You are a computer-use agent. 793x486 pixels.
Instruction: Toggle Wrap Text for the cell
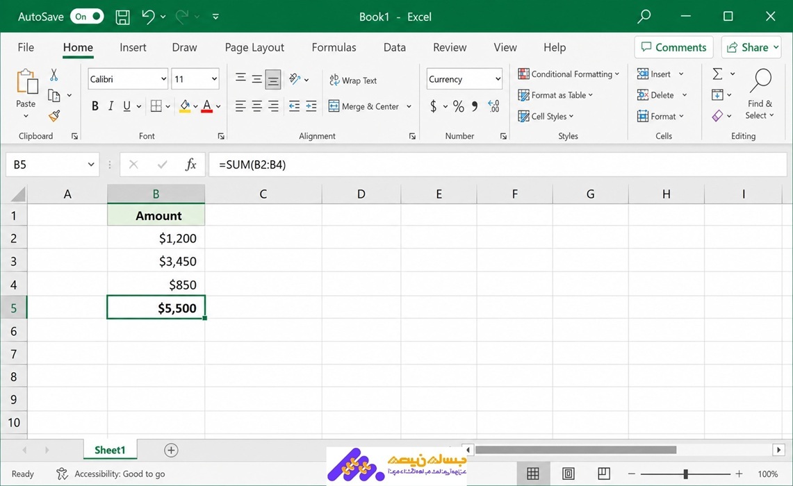click(x=353, y=81)
